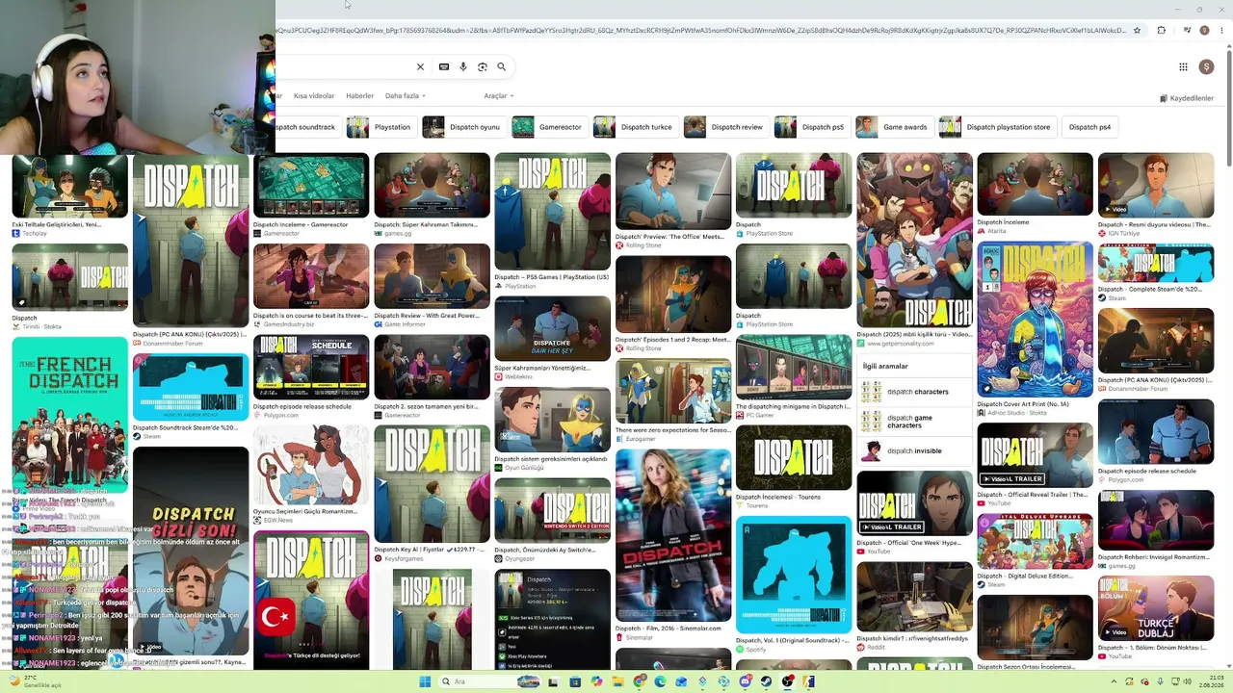Image resolution: width=1233 pixels, height=693 pixels.
Task: Search by image with the Lens icon
Action: 483,66
